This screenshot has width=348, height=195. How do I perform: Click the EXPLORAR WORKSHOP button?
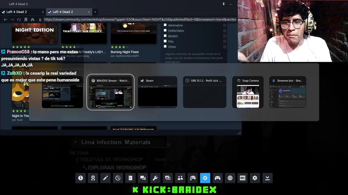pyautogui.click(x=114, y=167)
